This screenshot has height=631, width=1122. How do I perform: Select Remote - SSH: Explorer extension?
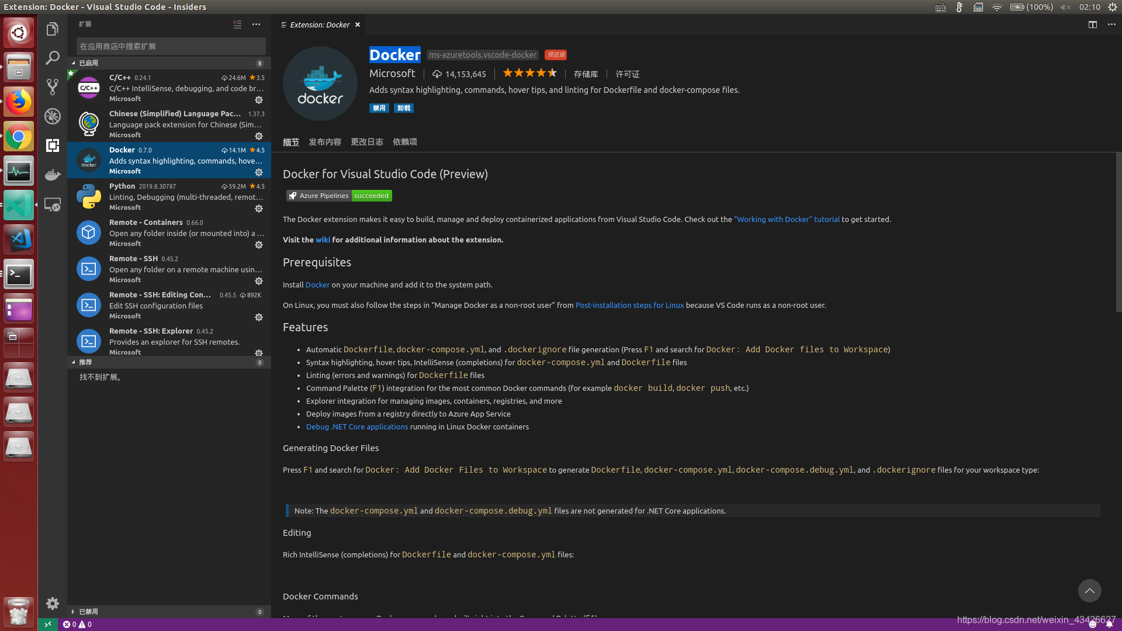169,341
